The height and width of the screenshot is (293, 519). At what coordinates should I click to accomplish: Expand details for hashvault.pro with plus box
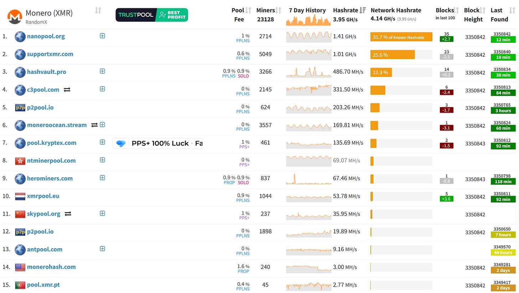[x=102, y=71]
